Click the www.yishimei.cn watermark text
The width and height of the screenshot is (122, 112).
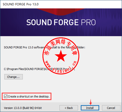[61, 67]
